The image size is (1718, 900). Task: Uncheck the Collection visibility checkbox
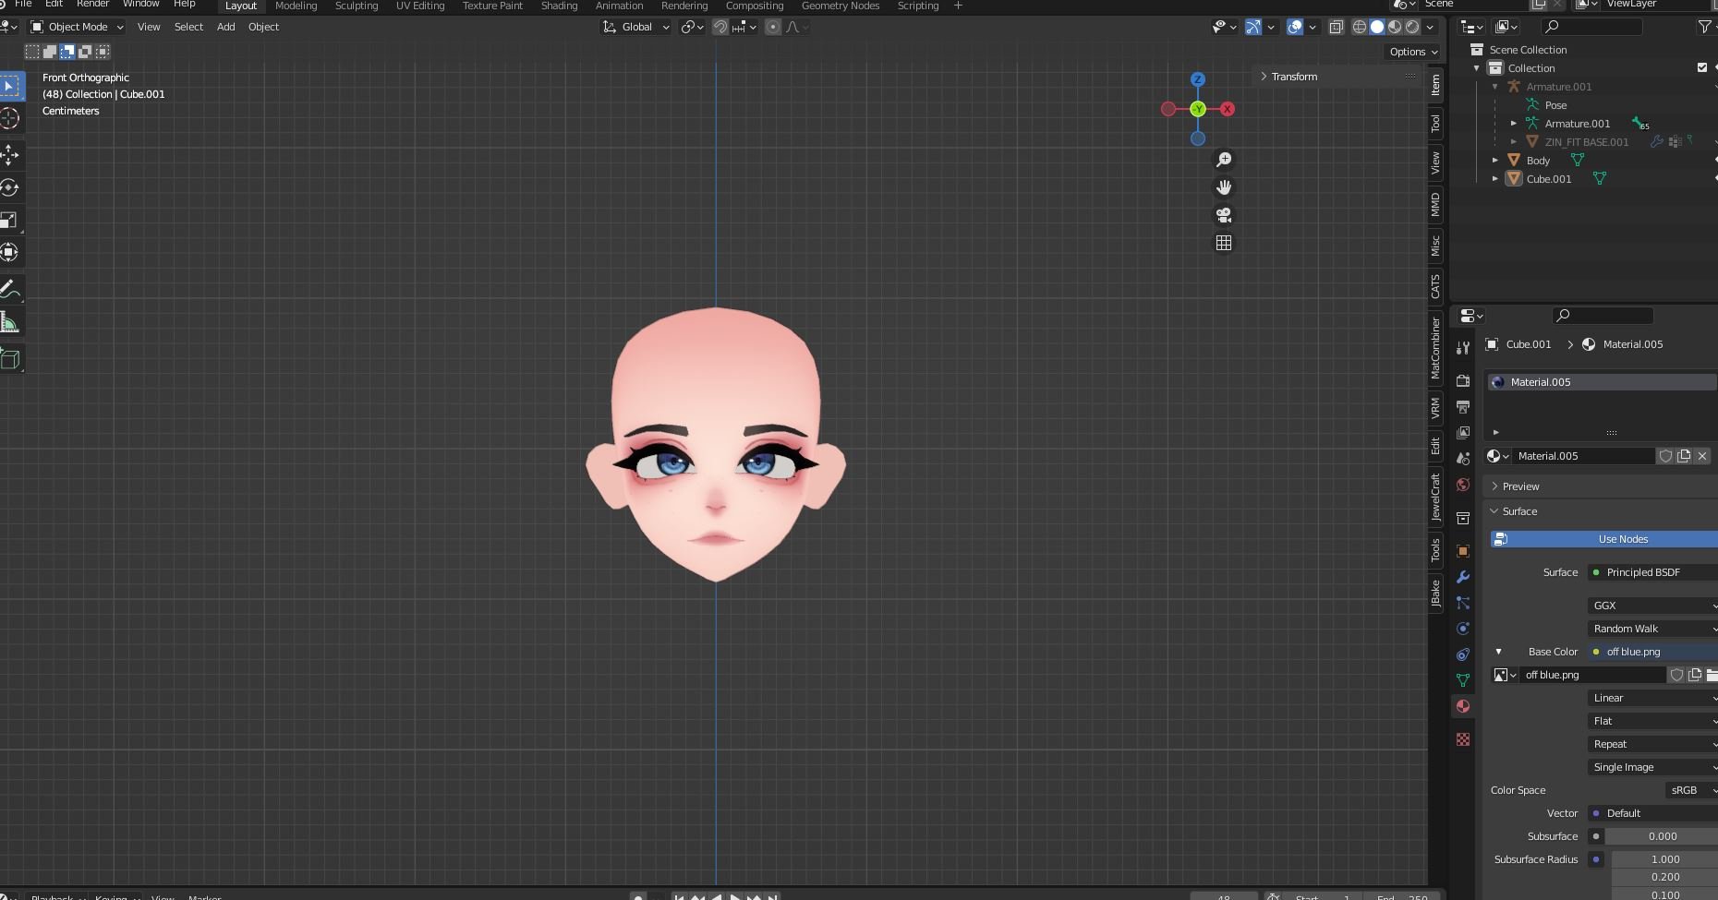(x=1702, y=67)
